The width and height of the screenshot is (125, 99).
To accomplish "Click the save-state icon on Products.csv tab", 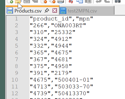I will click(x=10, y=10).
